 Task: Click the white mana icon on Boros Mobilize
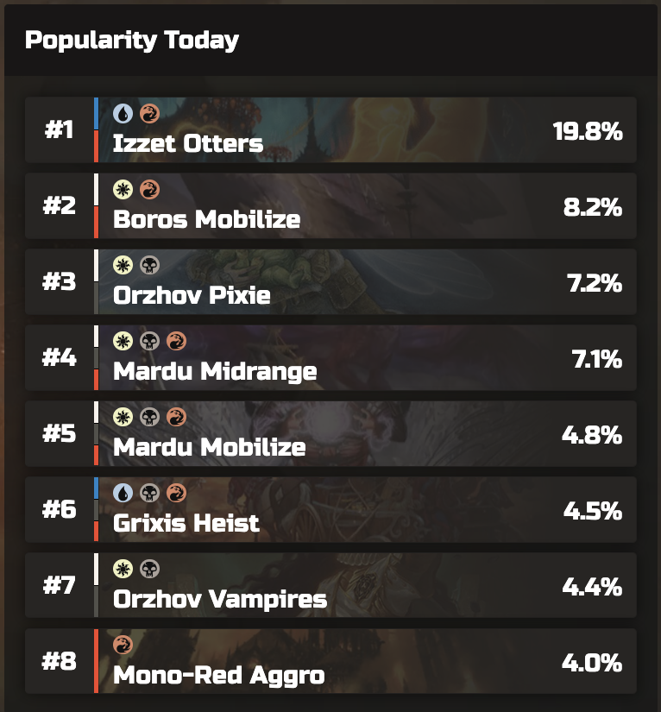[x=123, y=189]
